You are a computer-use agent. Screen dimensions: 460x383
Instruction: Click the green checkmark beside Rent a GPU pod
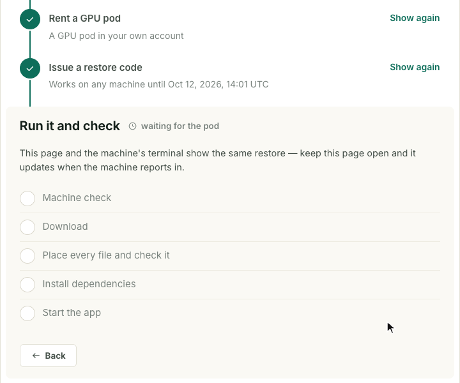[30, 19]
